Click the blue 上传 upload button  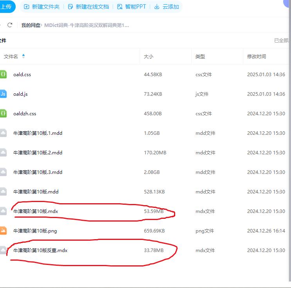point(7,7)
